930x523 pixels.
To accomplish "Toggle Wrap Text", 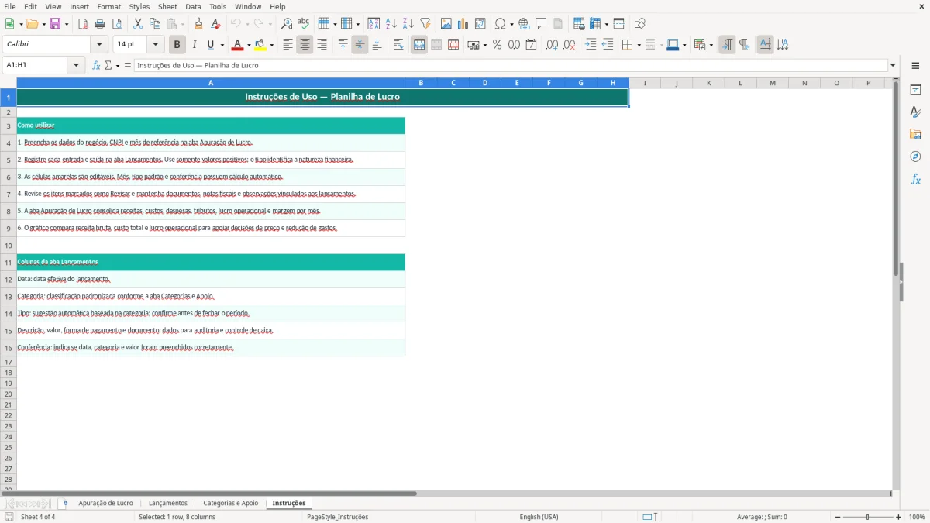I will tap(398, 45).
